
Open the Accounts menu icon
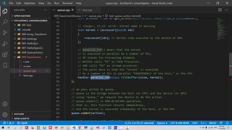click(x=5, y=104)
